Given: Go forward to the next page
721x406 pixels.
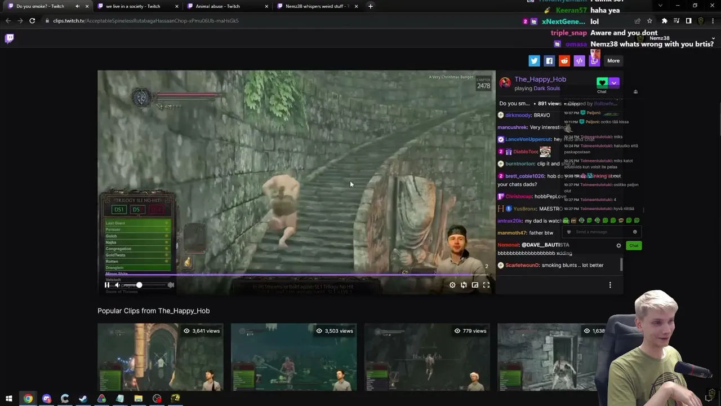Looking at the screenshot, I should click(x=20, y=21).
